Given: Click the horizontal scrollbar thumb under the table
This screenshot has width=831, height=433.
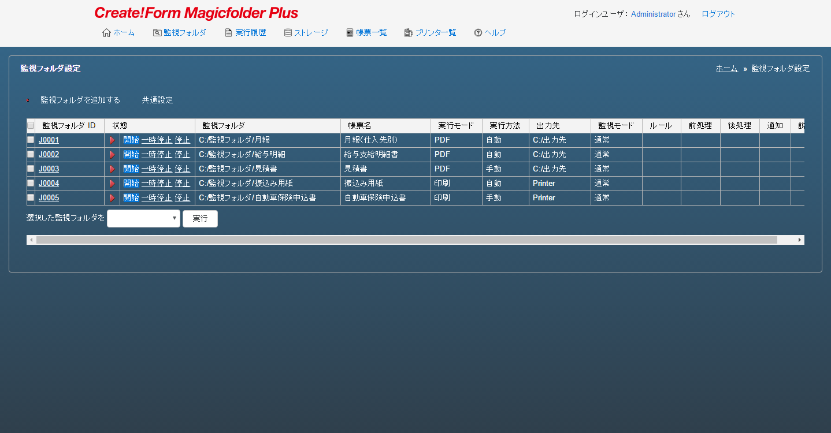Looking at the screenshot, I should pyautogui.click(x=407, y=240).
